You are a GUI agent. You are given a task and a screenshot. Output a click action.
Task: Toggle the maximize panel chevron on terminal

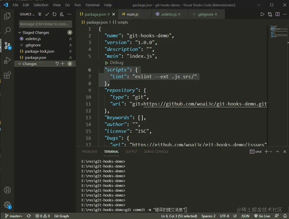click(x=277, y=152)
